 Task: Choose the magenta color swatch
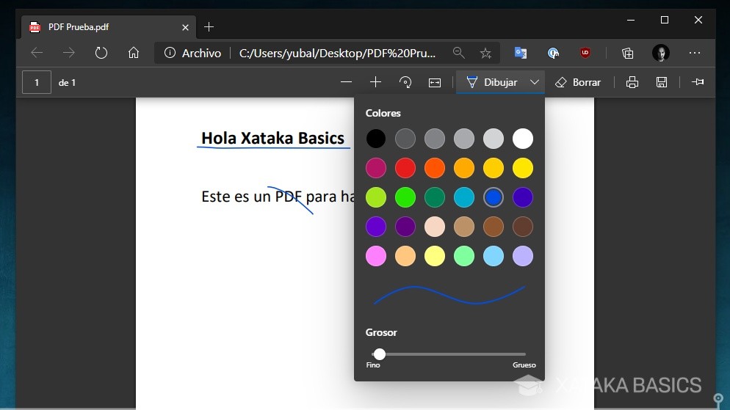[376, 168]
